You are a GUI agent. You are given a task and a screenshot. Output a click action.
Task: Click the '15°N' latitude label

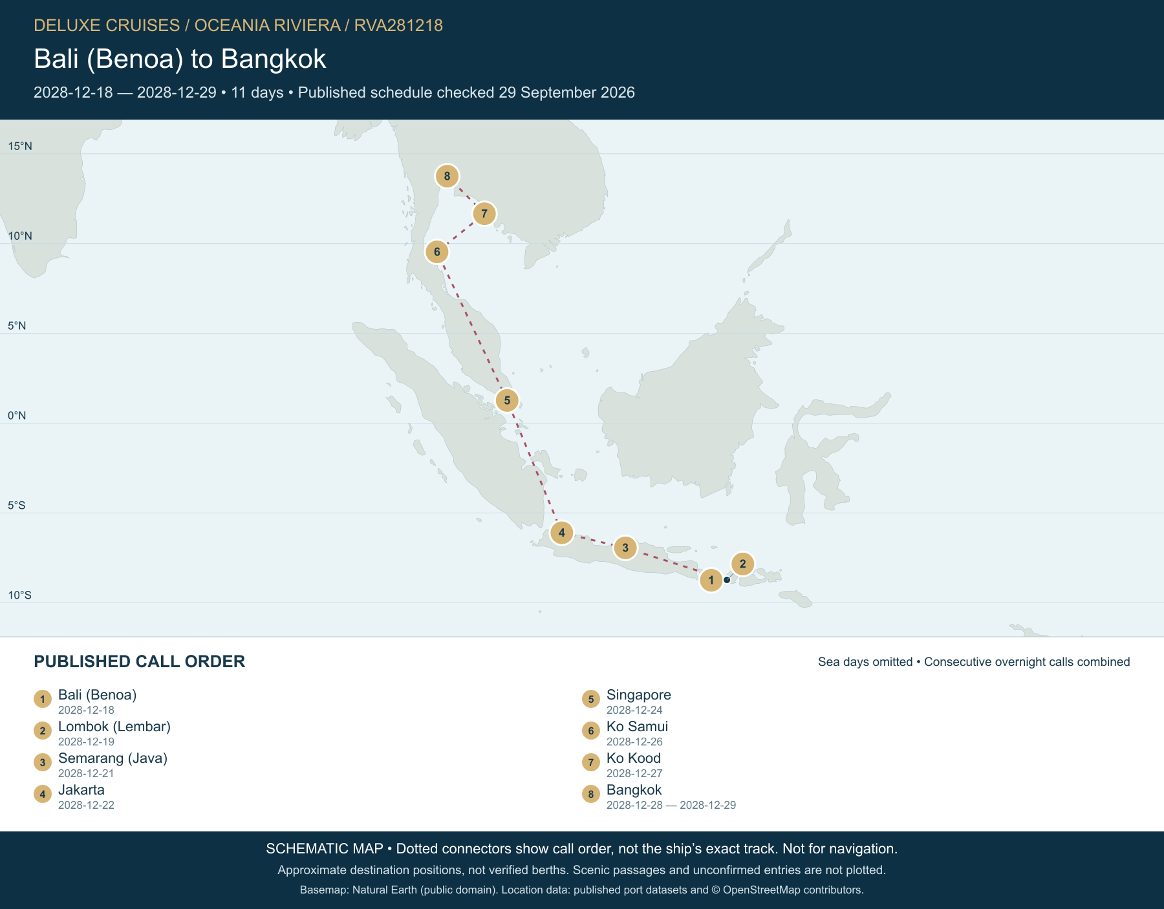pos(20,146)
